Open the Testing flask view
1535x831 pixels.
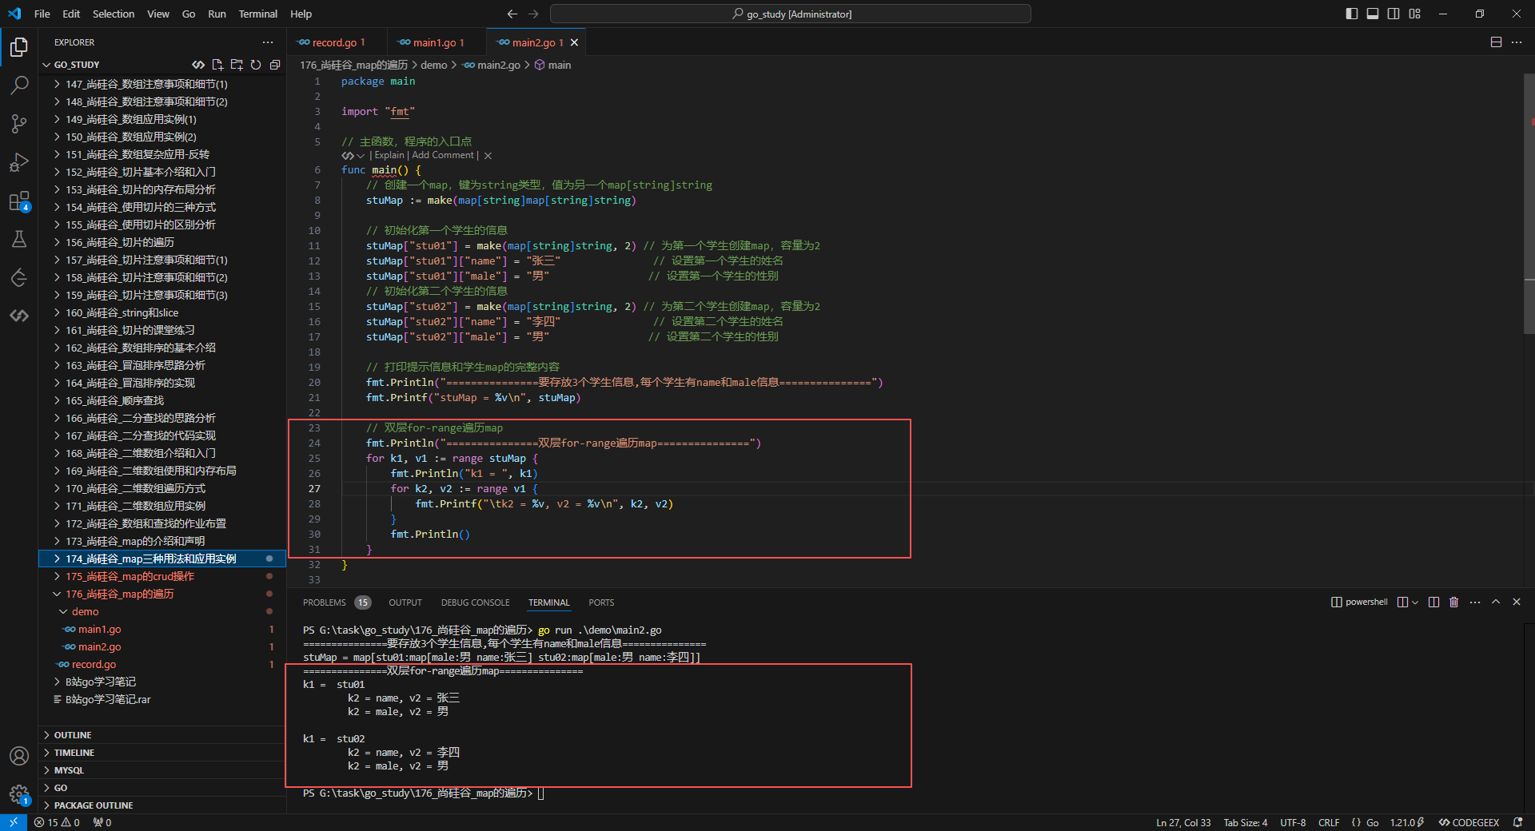point(19,239)
